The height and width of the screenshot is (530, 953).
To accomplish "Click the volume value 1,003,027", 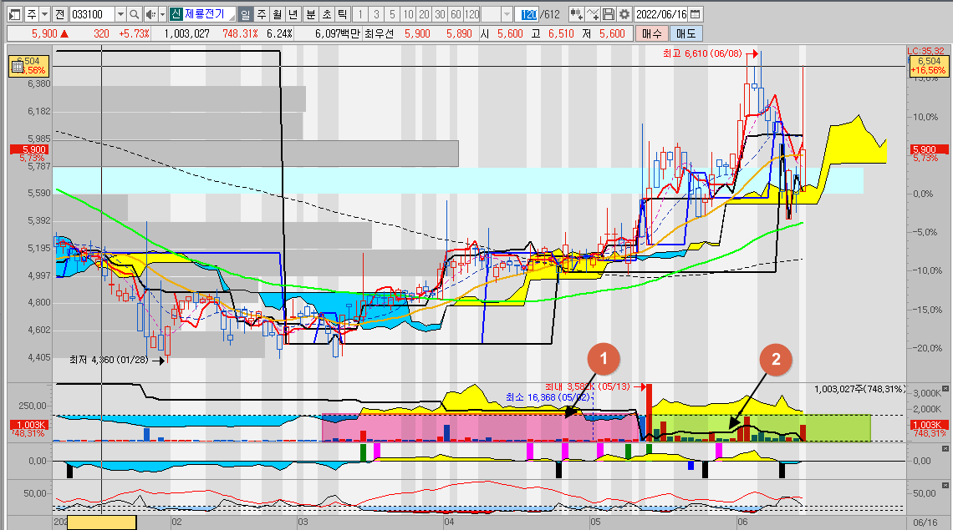I will (187, 33).
